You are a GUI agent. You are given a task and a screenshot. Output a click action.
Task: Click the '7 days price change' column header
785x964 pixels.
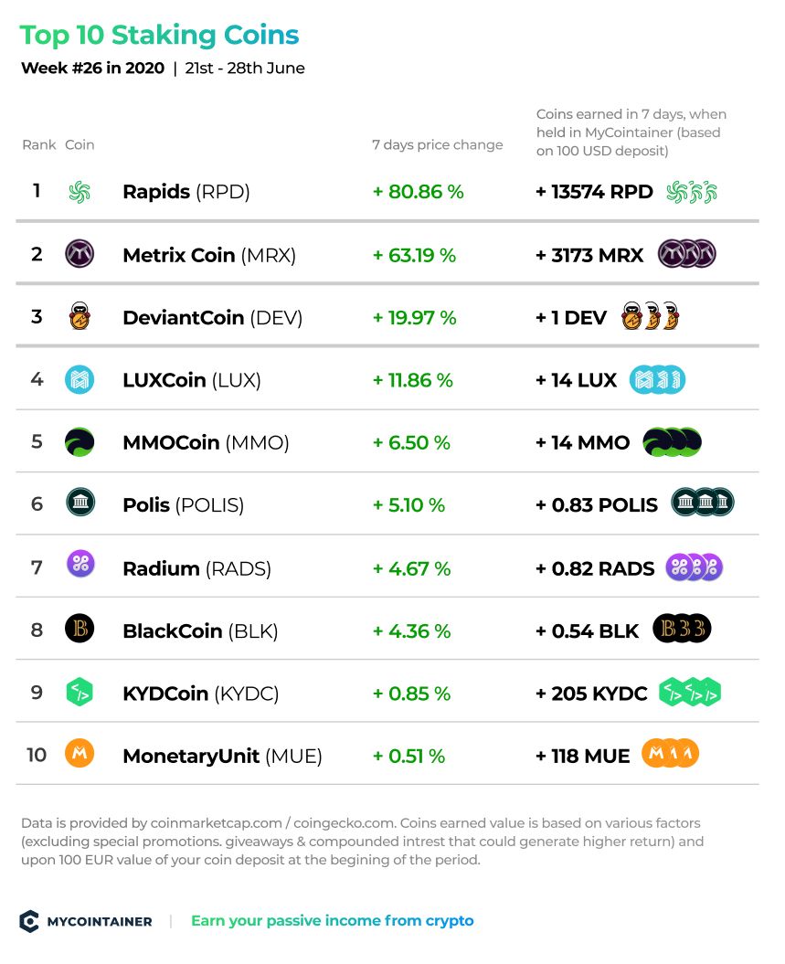437,144
